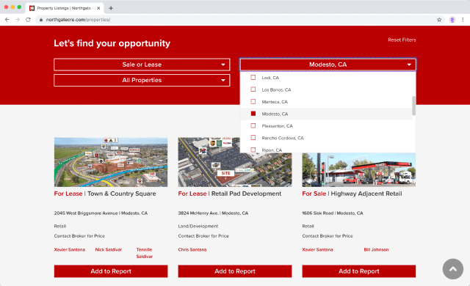The image size is (470, 286).
Task: Open the browser profile avatar icon
Action: pos(452,20)
